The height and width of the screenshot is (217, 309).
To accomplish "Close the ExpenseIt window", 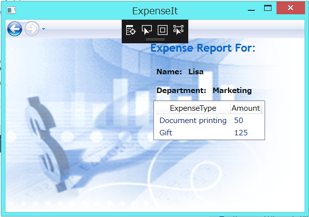I will pyautogui.click(x=290, y=8).
